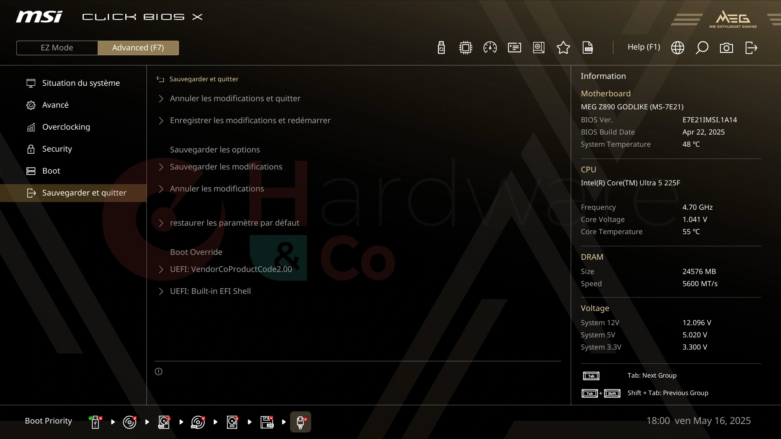
Task: Click the Sauvegarder et quitter breadcrumb title
Action: point(204,79)
